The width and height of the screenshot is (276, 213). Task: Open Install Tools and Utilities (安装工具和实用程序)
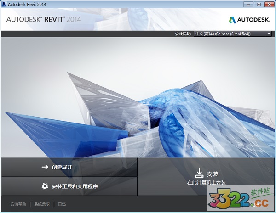click(69, 186)
